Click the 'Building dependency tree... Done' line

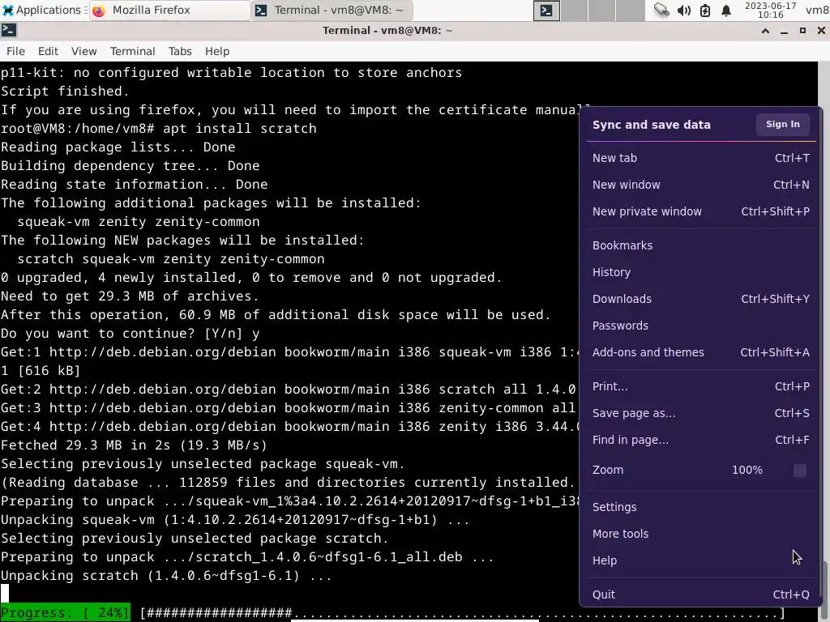point(130,165)
